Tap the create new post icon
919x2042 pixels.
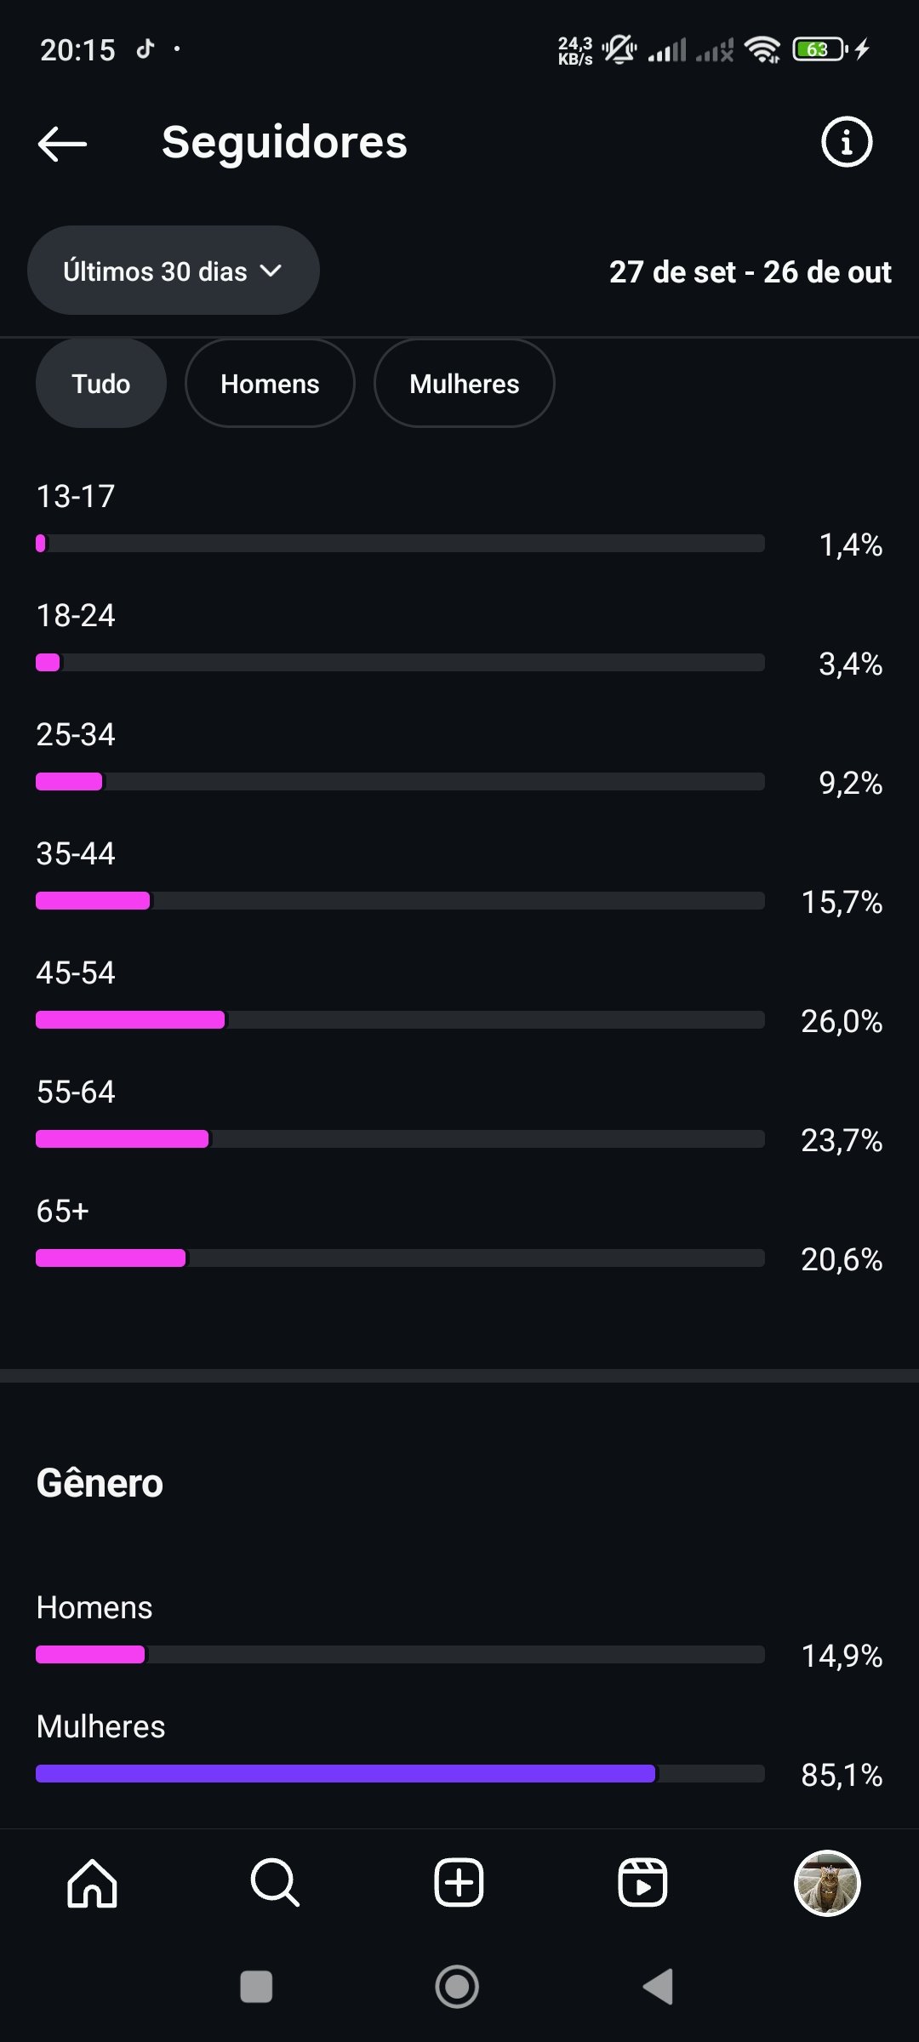(x=459, y=1883)
